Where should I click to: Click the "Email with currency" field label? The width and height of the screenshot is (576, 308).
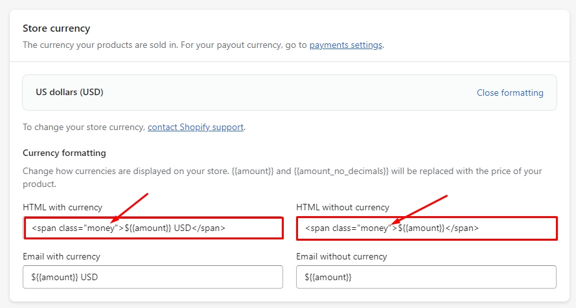tap(62, 257)
